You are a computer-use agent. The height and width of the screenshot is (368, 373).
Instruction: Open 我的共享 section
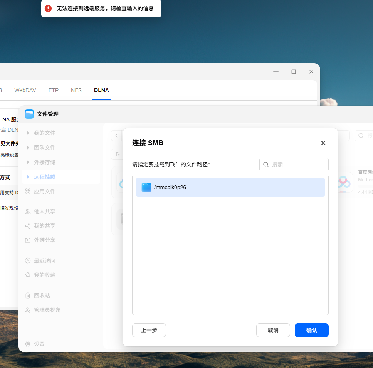(x=44, y=226)
